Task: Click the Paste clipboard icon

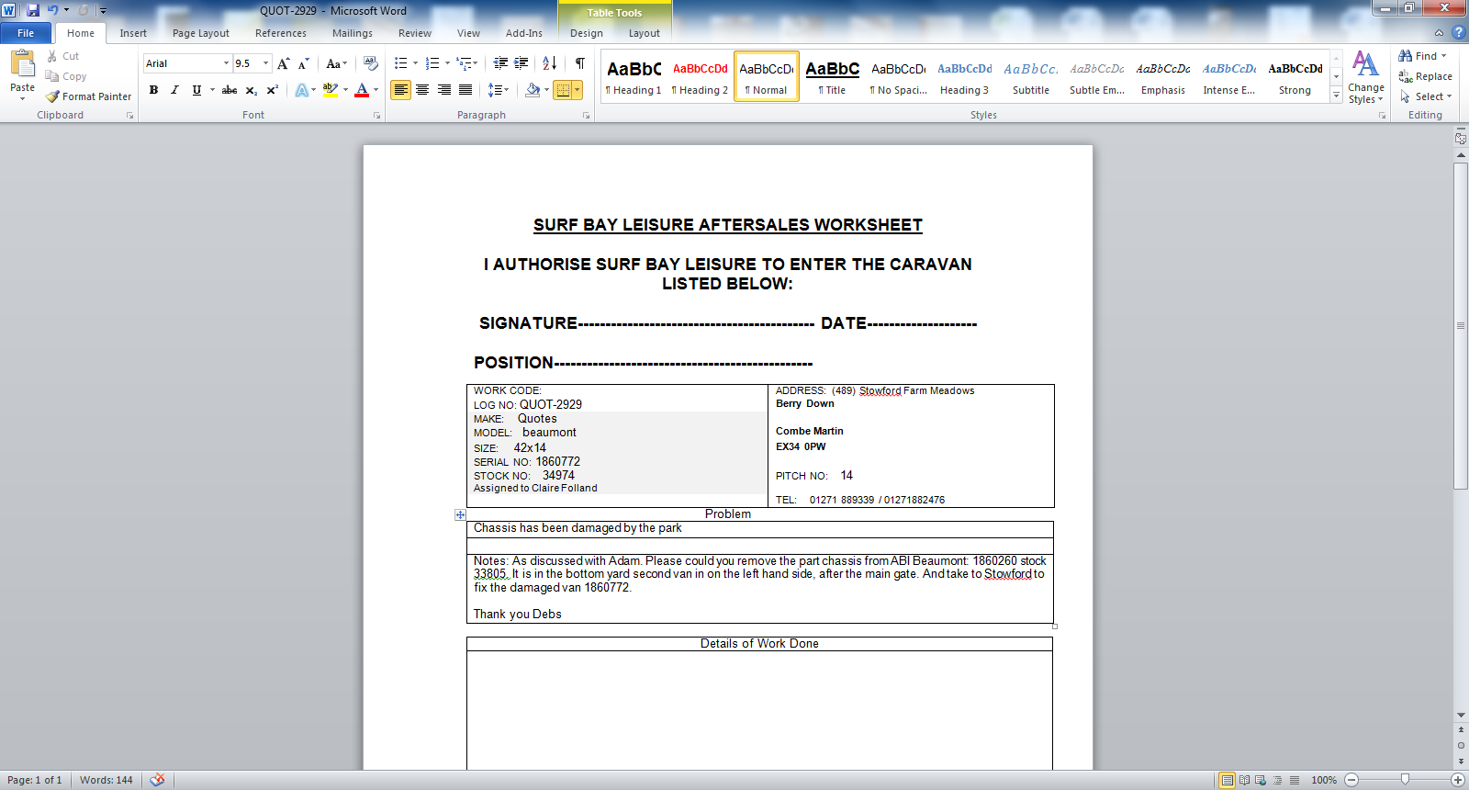Action: point(22,64)
